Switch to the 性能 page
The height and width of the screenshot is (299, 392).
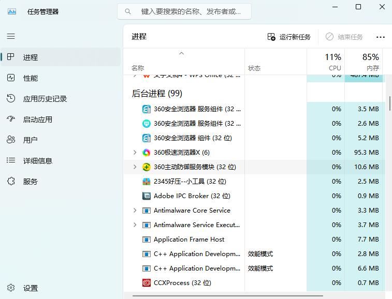tap(31, 78)
